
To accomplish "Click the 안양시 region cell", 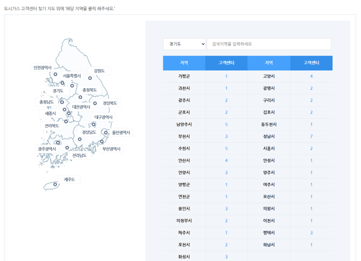I will (184, 172).
